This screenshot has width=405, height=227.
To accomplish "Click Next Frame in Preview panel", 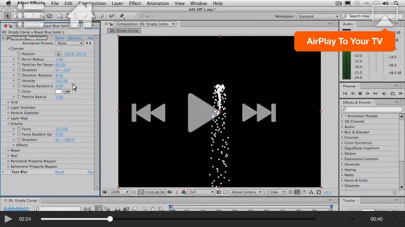I will click(368, 94).
